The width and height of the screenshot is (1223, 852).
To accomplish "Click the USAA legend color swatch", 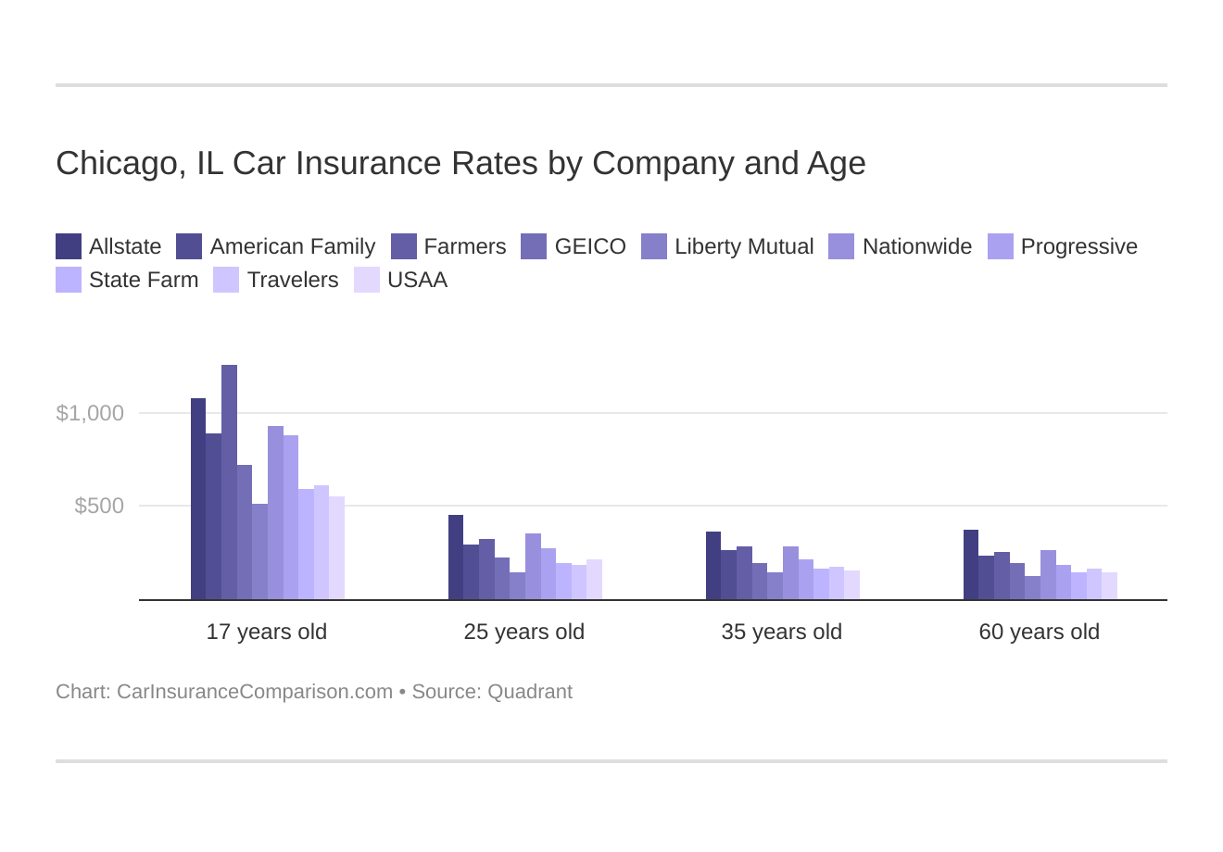I will tap(367, 280).
